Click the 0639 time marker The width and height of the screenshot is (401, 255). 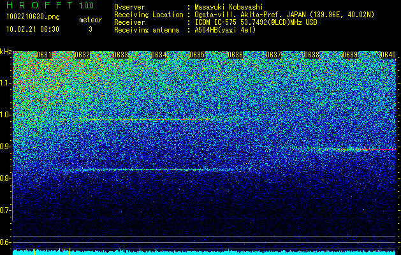click(350, 55)
